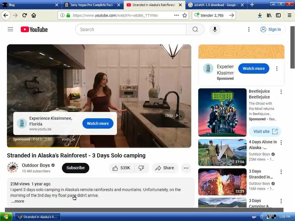The image size is (295, 221).
Task: Reload the current page
Action: (24, 15)
